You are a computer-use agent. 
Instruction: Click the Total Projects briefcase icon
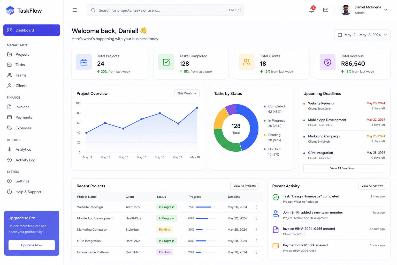[x=84, y=62]
